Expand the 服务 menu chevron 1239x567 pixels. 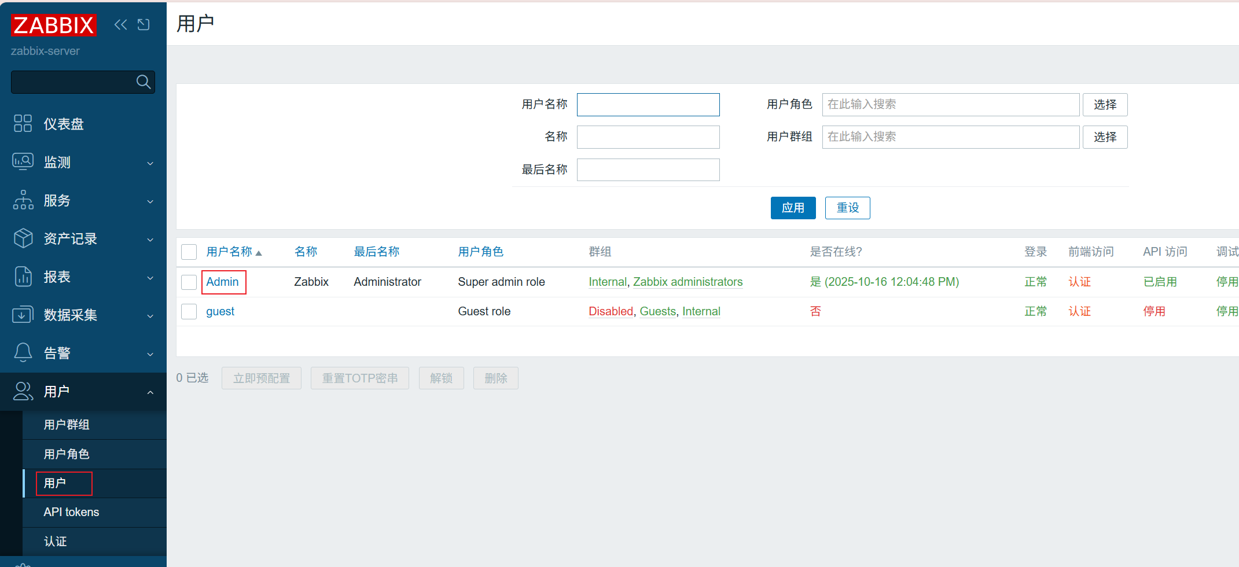pyautogui.click(x=150, y=201)
